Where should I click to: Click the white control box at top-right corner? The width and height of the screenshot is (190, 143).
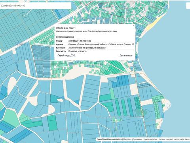(188, 6)
